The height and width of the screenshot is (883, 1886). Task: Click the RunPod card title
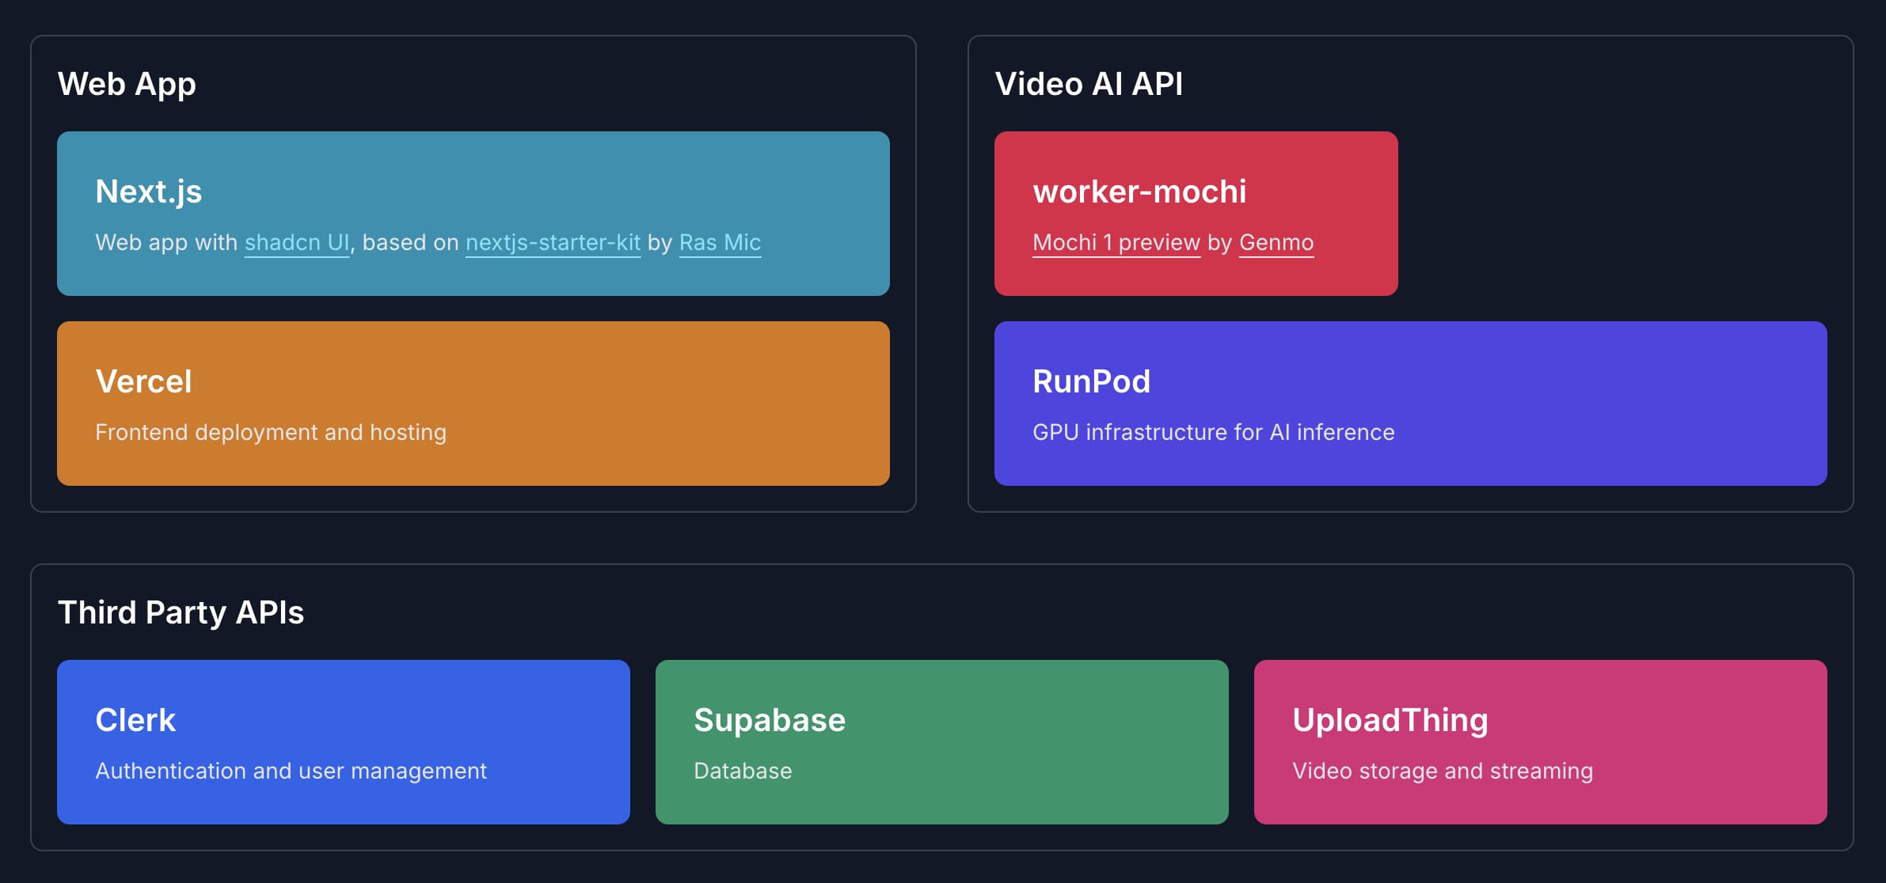pyautogui.click(x=1091, y=381)
